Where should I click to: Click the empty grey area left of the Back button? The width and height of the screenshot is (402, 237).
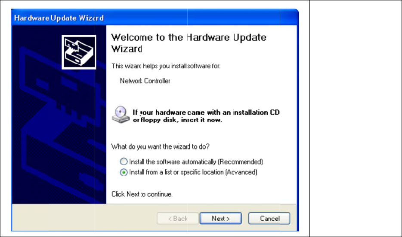tap(84, 218)
